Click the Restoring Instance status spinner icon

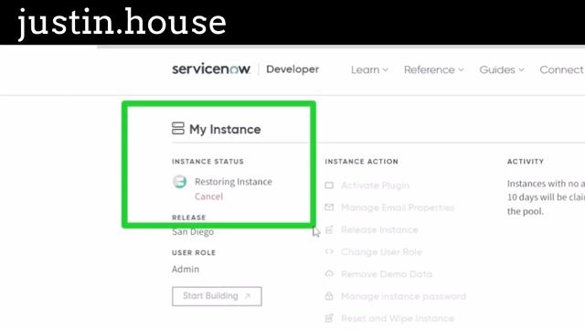click(x=179, y=182)
